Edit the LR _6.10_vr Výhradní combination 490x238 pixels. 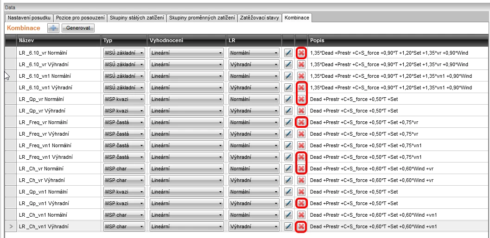click(x=288, y=65)
